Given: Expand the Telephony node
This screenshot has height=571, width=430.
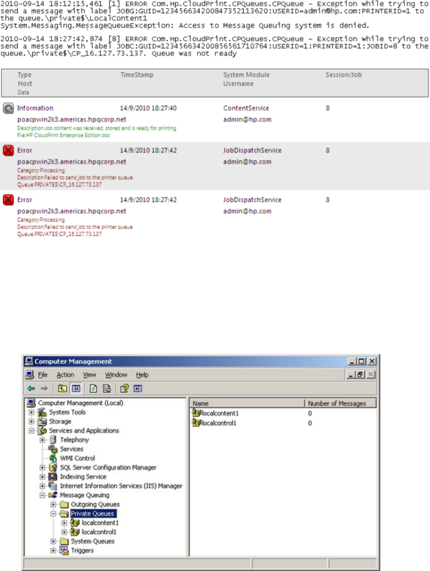Looking at the screenshot, I should 42,439.
